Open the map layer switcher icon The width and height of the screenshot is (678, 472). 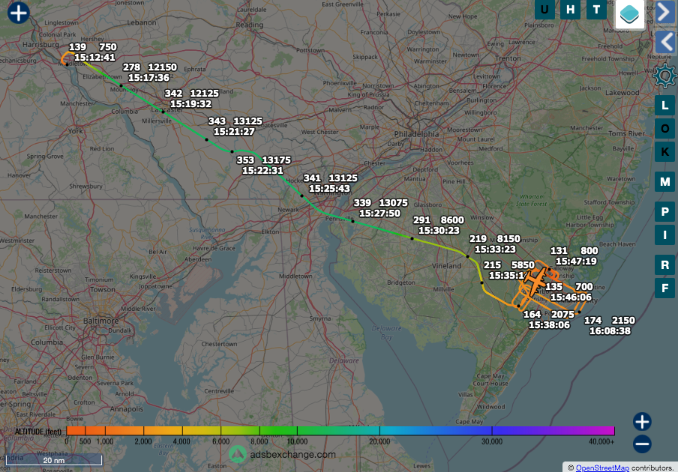(x=629, y=13)
